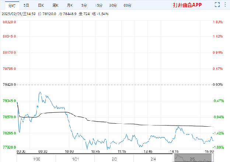Jump to 2/3 on the date strip

[x=114, y=159]
